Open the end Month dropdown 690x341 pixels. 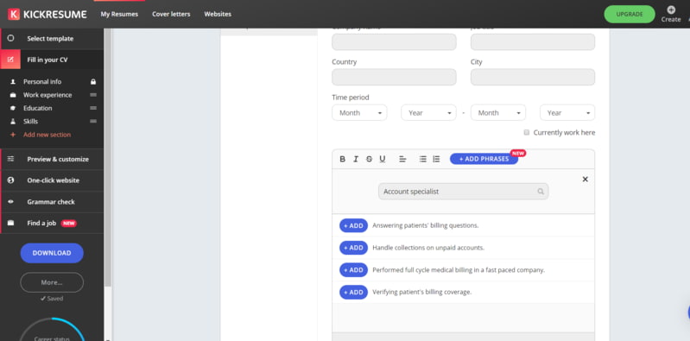(x=498, y=112)
